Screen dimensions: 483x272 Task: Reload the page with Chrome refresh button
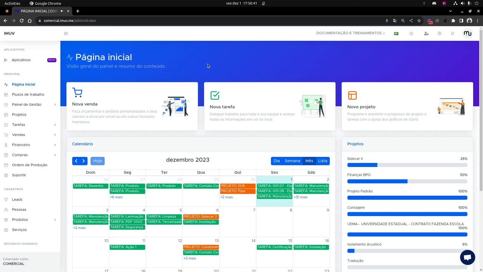(22, 21)
